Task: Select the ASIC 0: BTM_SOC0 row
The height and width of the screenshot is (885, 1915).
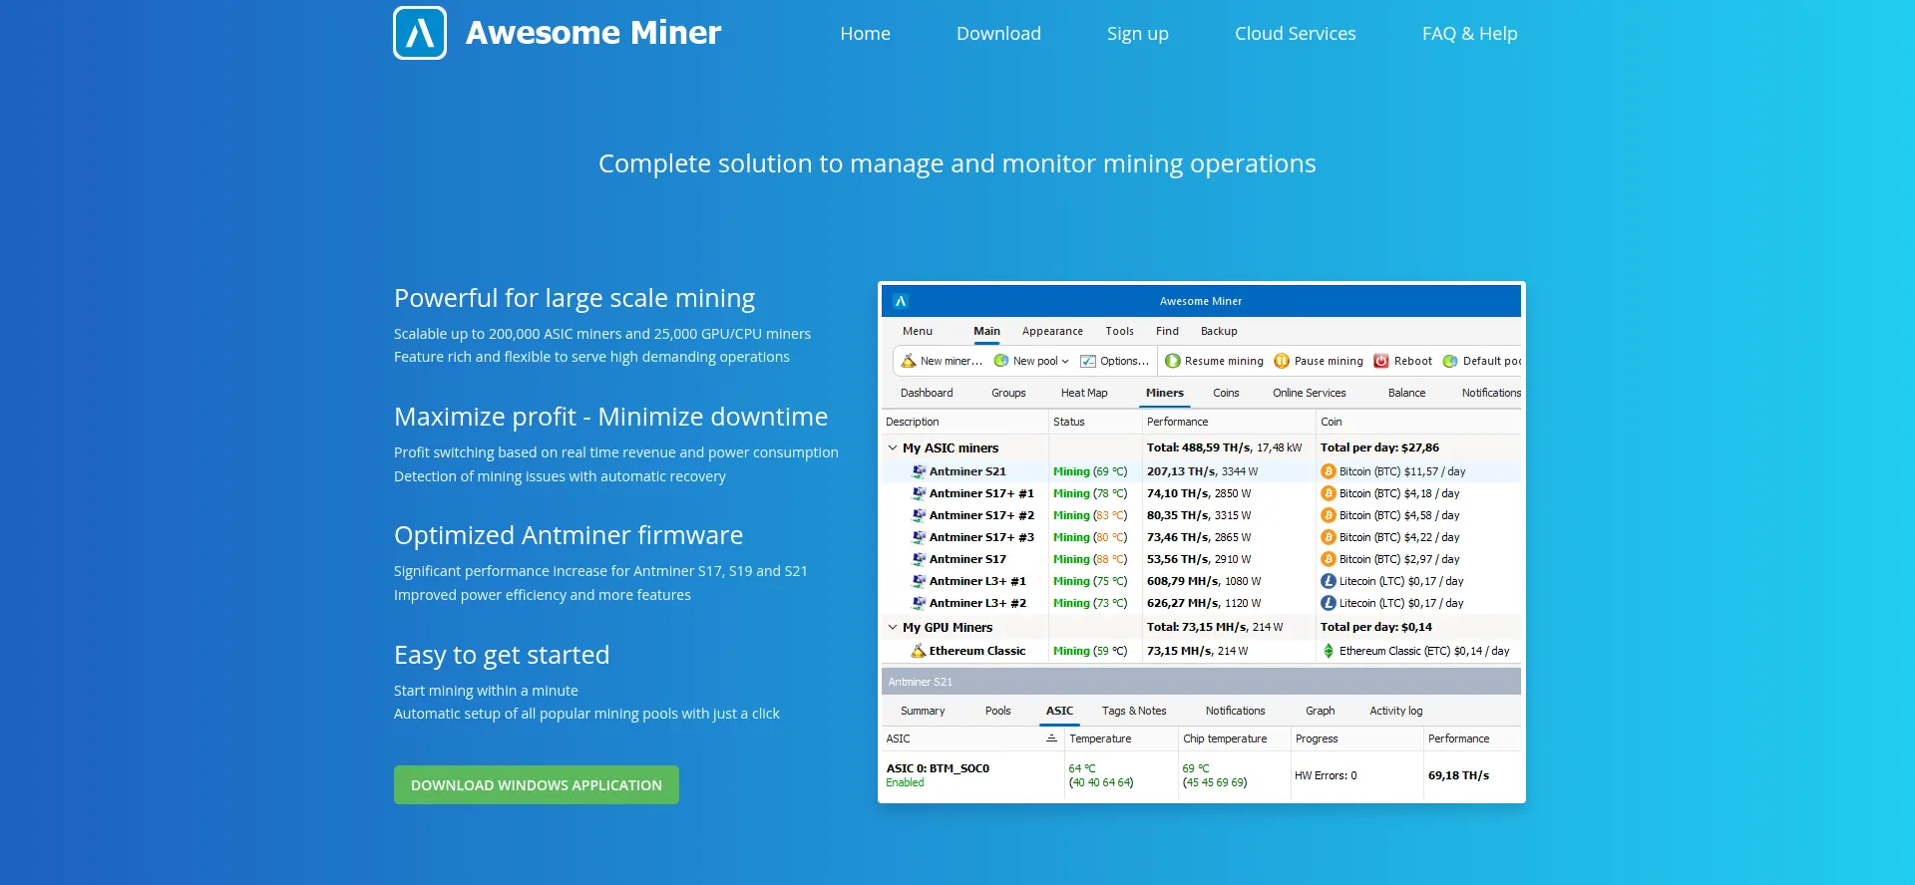Action: coord(1201,775)
